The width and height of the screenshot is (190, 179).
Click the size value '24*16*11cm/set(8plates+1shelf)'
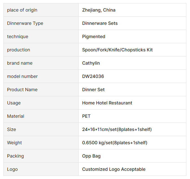click(x=117, y=130)
